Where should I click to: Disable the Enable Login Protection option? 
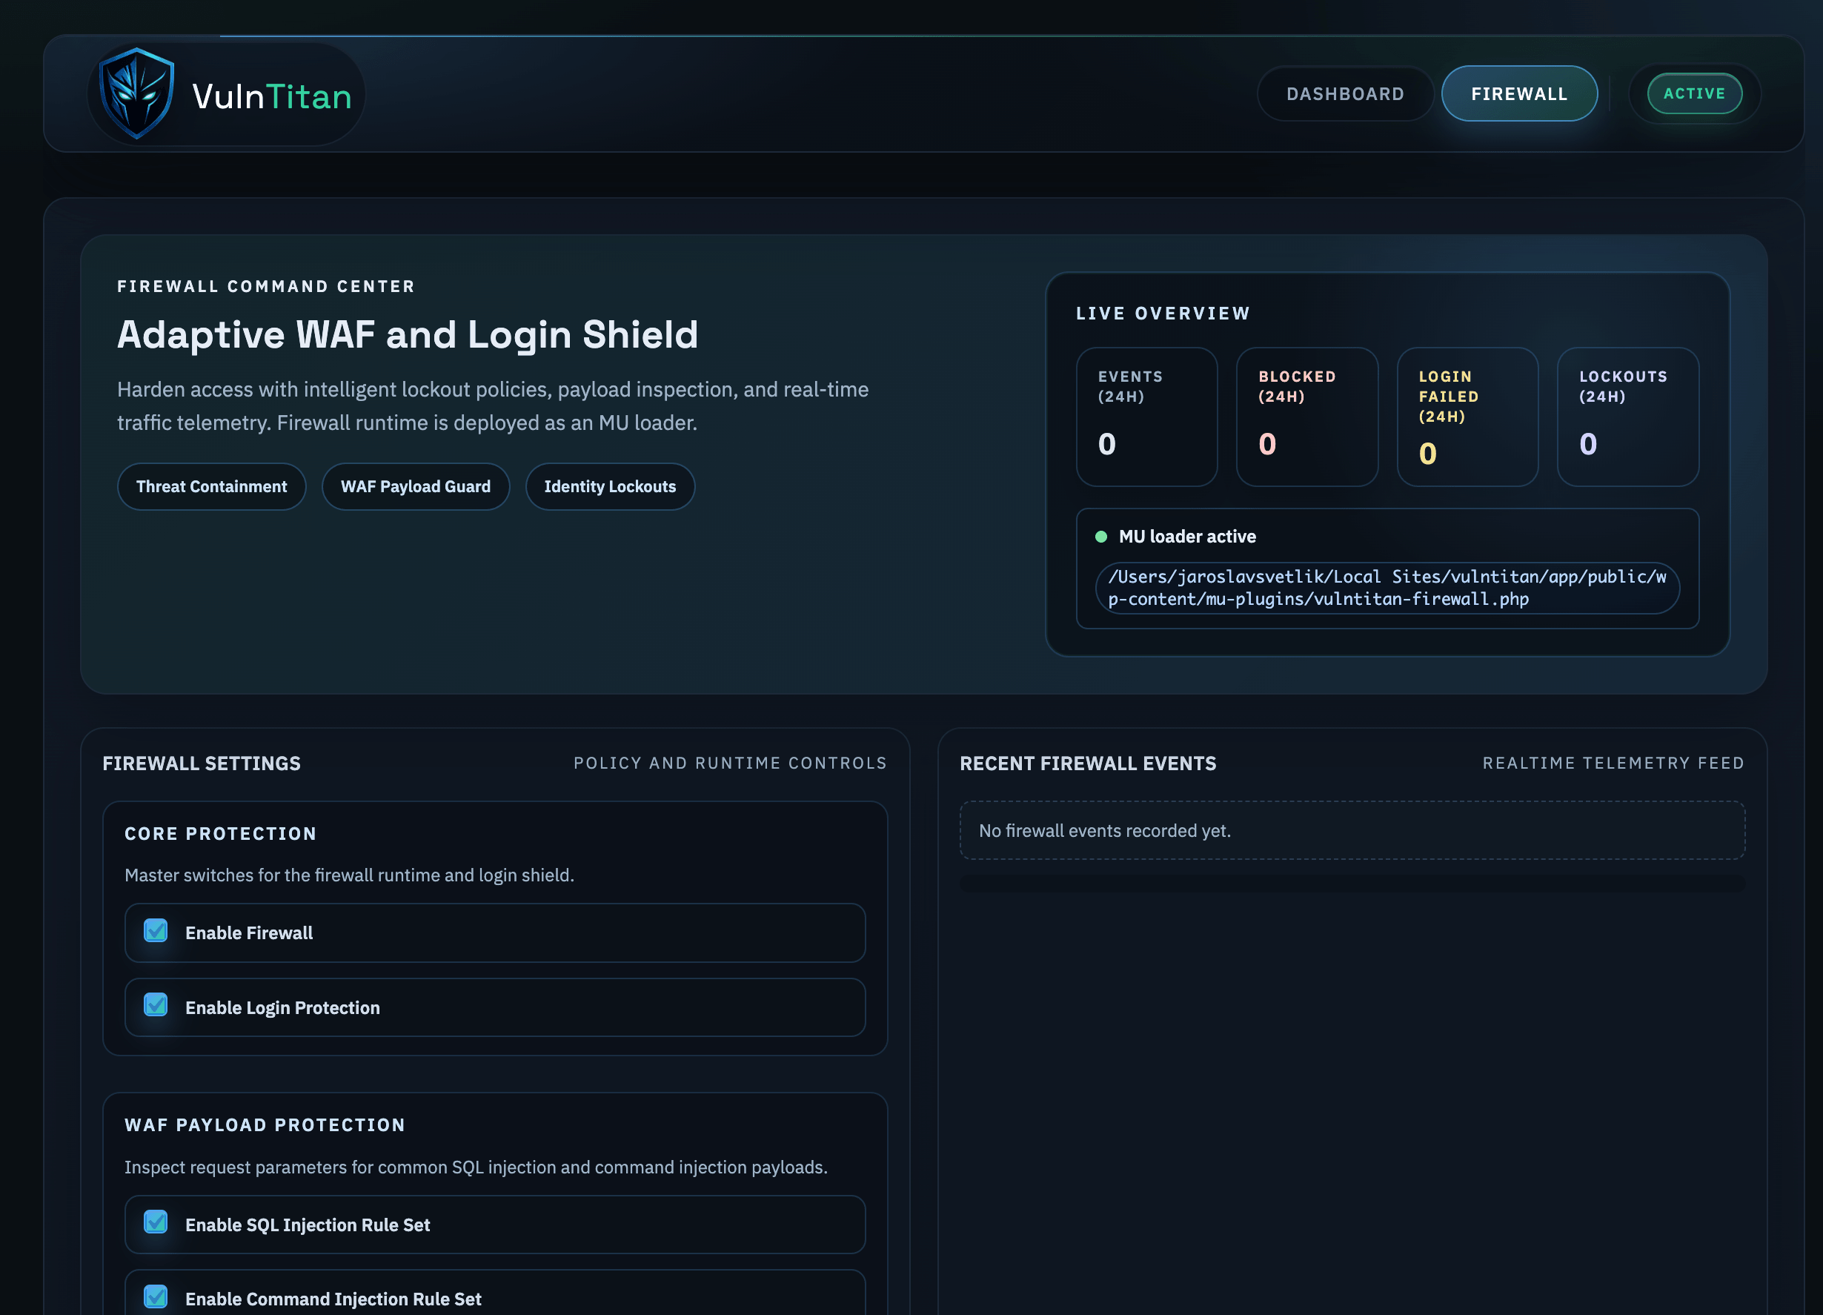coord(156,1006)
